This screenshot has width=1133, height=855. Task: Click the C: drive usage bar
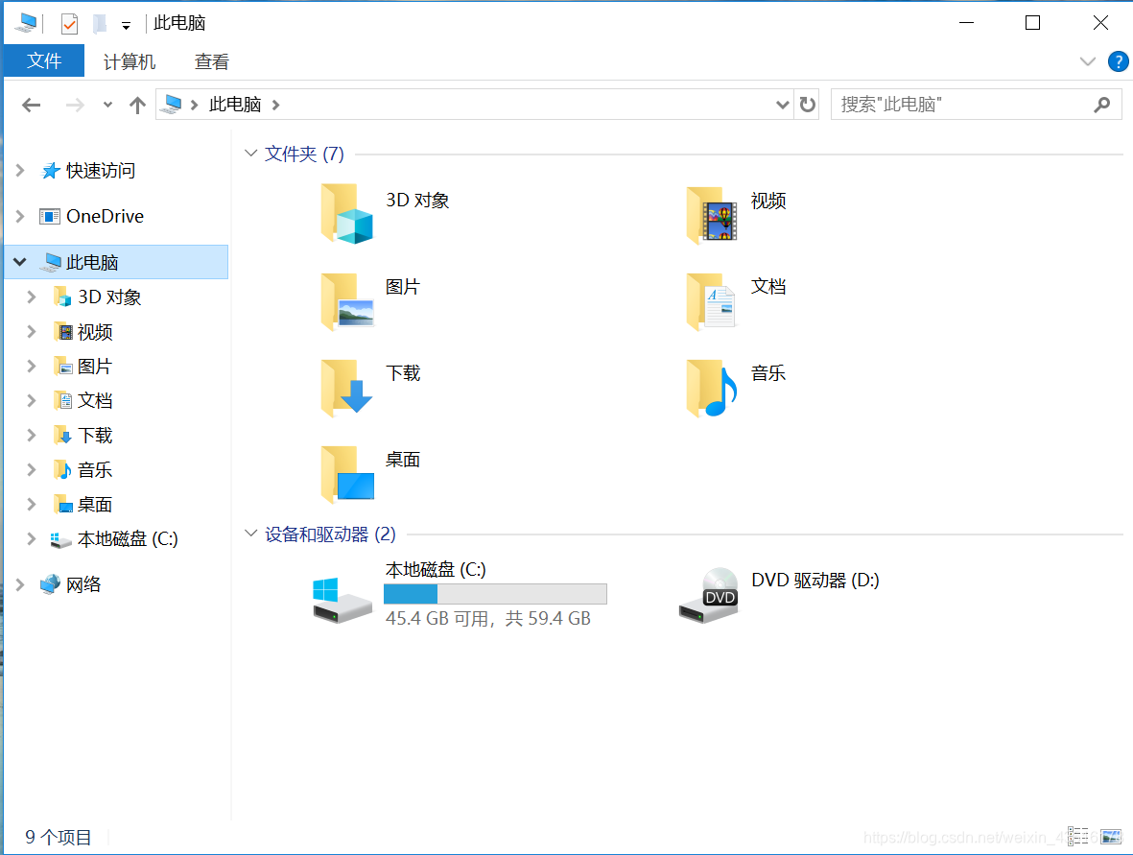click(495, 594)
